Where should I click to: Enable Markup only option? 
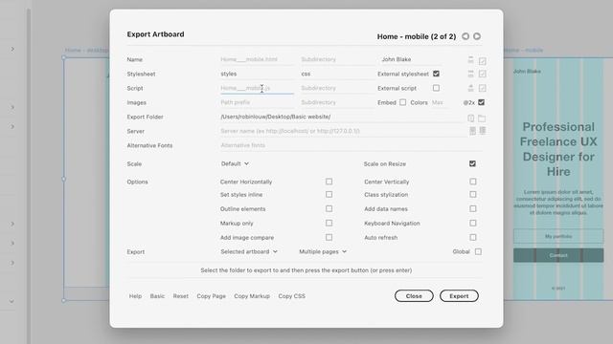[x=329, y=223]
